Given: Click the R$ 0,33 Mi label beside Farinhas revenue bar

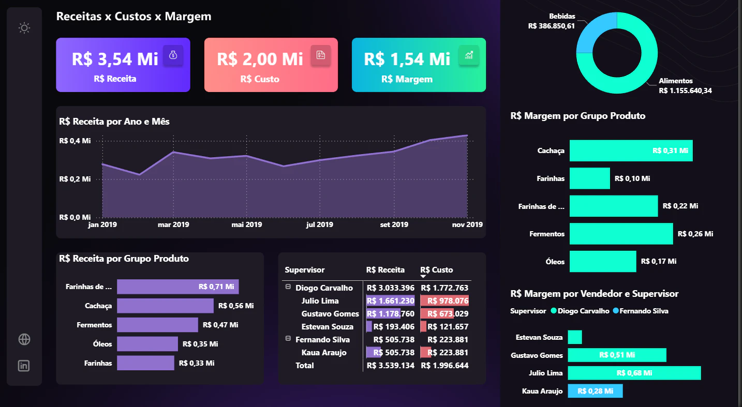Looking at the screenshot, I should 197,363.
